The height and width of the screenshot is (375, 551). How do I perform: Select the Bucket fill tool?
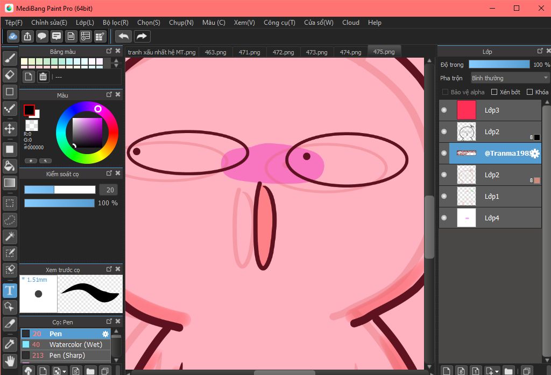10,166
